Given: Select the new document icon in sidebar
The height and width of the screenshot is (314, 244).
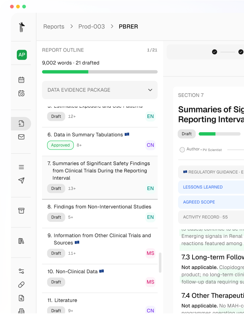Looking at the screenshot, I should point(21,123).
